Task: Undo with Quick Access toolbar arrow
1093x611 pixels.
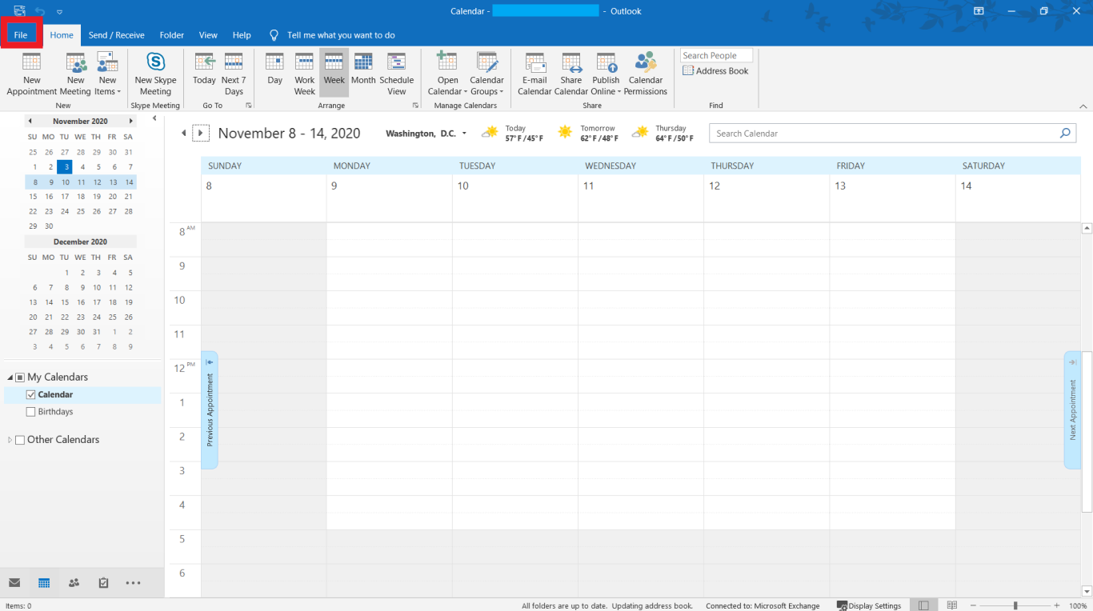Action: click(x=40, y=11)
